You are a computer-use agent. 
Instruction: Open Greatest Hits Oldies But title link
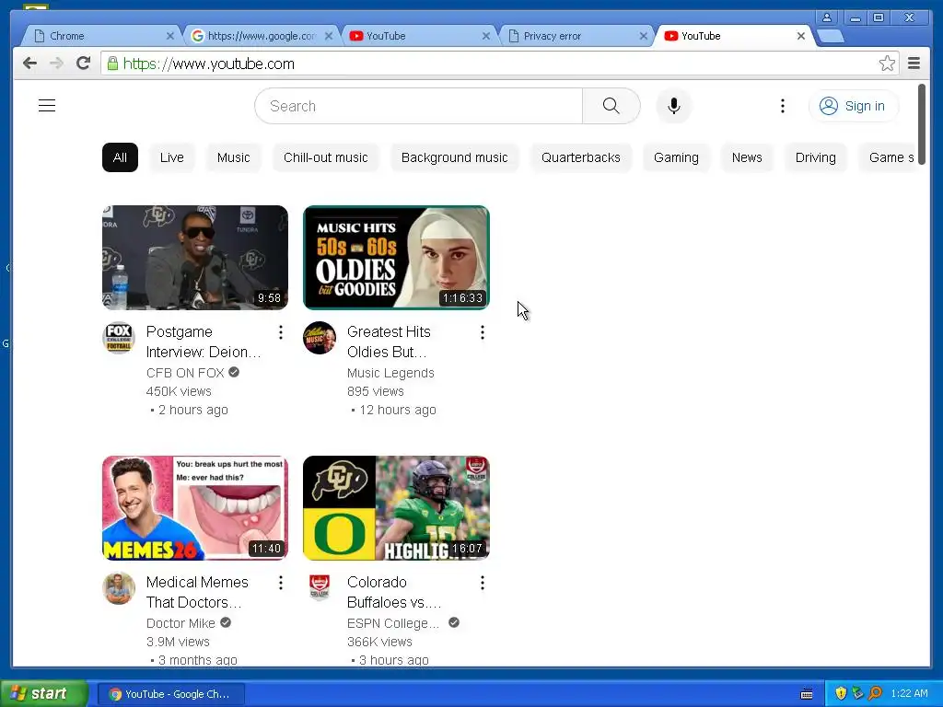coord(389,342)
